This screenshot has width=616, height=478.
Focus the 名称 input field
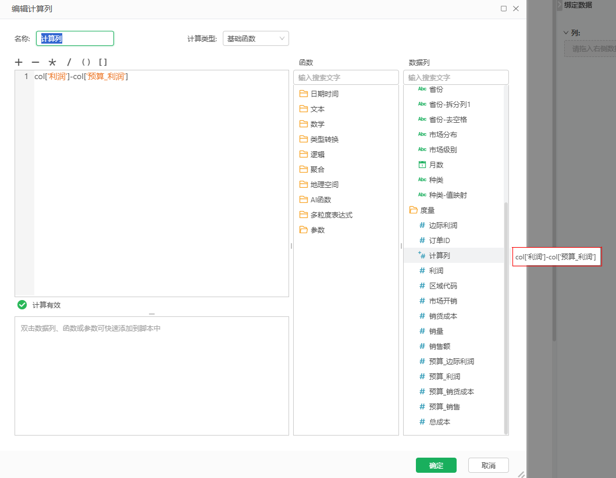pyautogui.click(x=75, y=38)
